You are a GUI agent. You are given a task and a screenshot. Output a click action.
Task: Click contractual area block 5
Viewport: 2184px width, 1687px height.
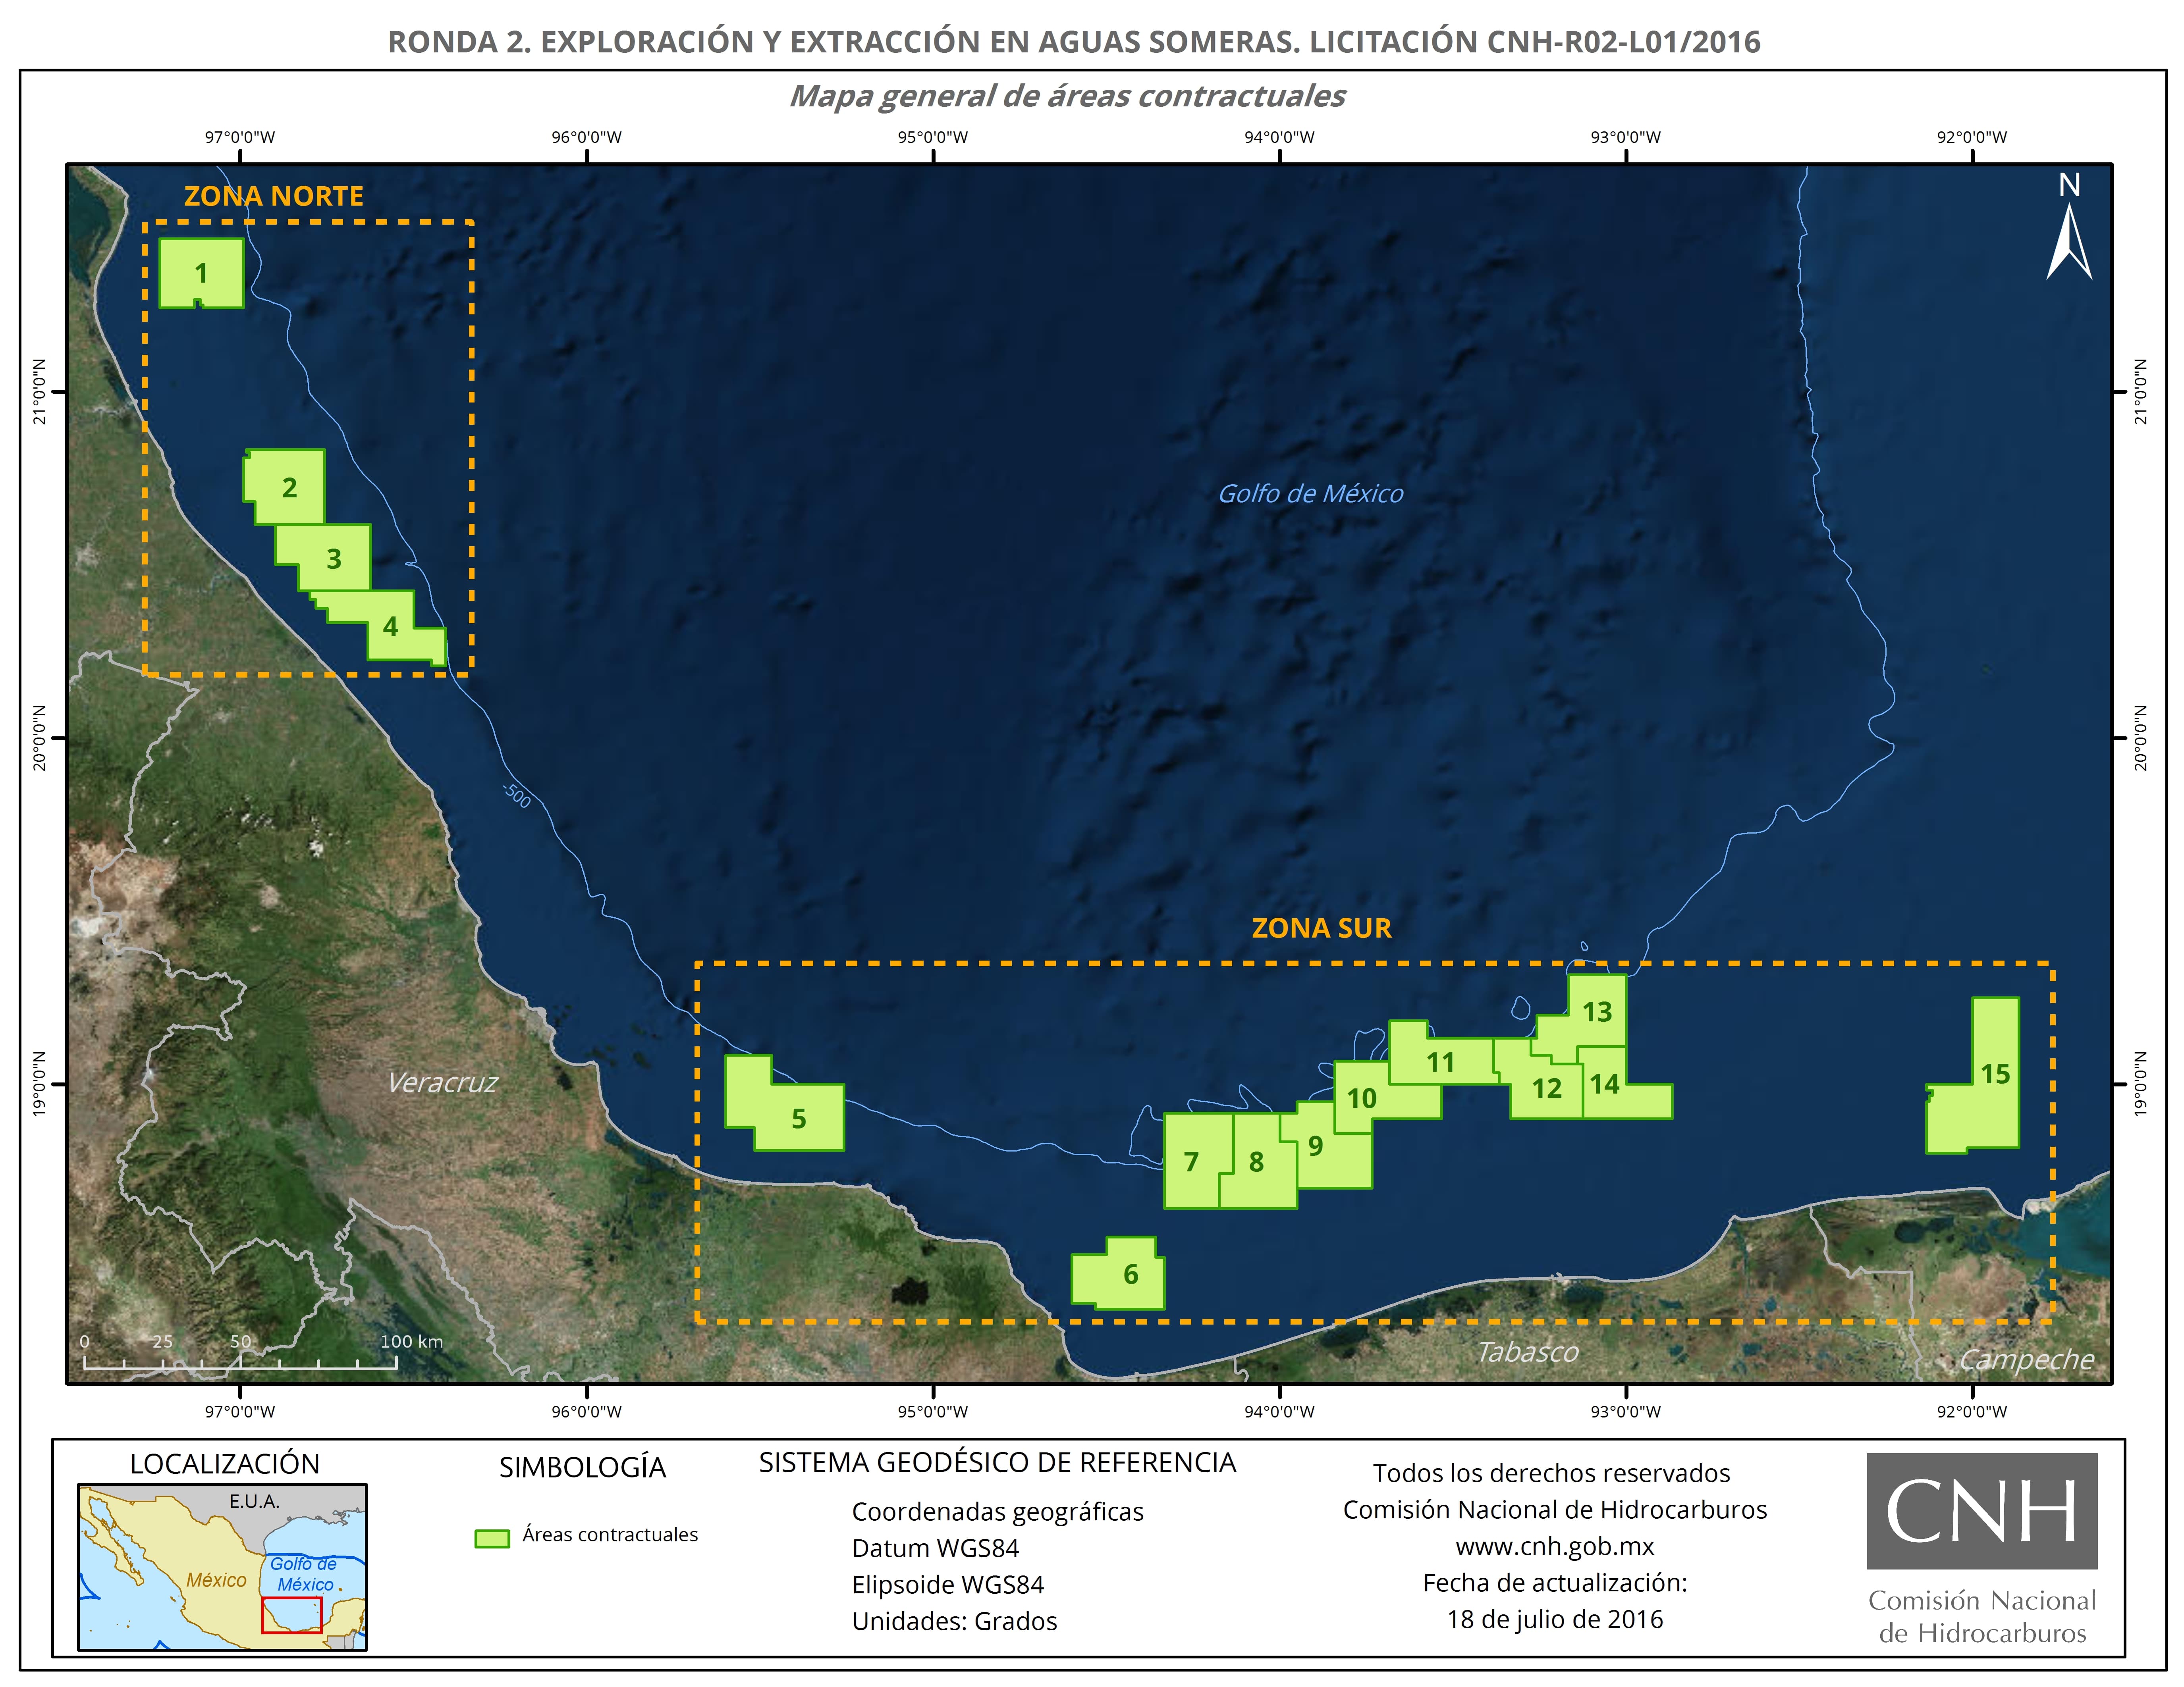(x=798, y=1118)
